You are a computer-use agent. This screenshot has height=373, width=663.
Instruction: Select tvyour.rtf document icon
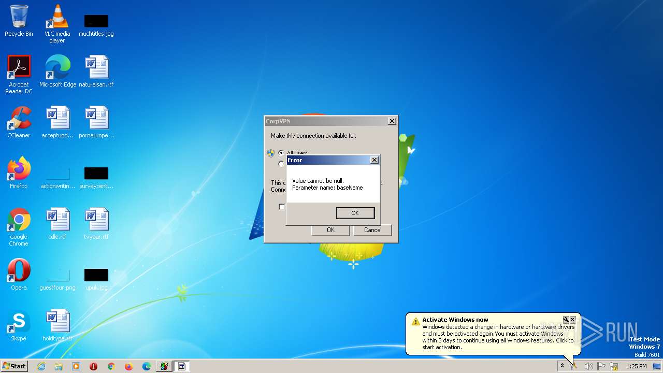pos(96,224)
